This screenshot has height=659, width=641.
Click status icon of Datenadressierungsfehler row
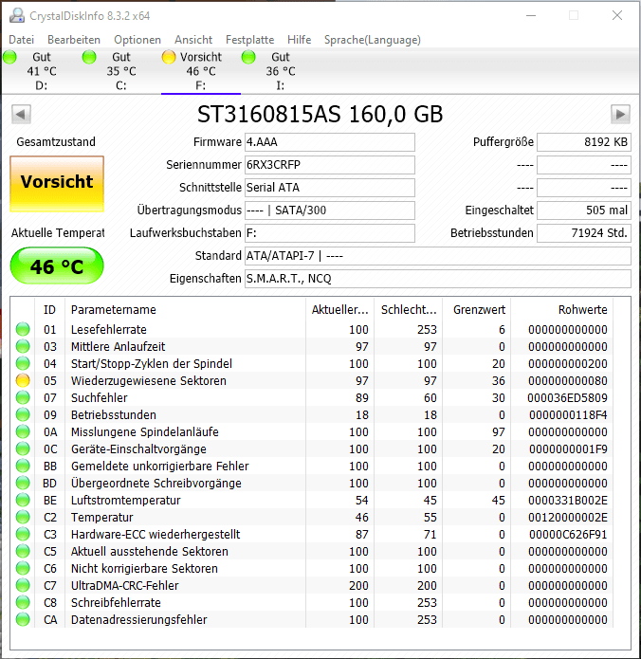[x=23, y=619]
